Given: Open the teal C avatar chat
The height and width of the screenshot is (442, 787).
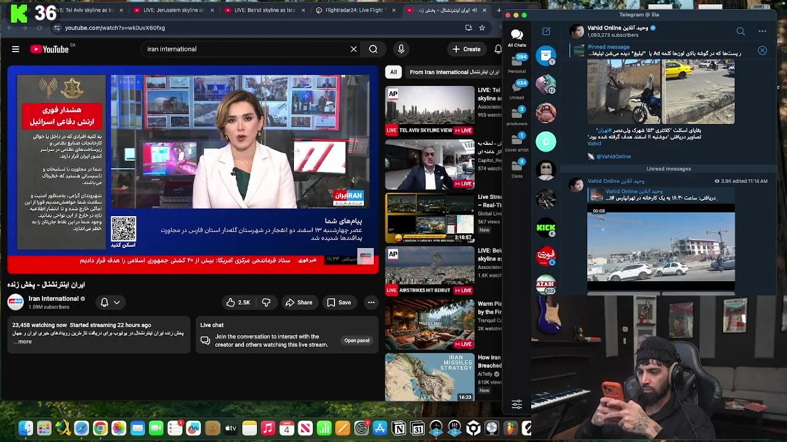Looking at the screenshot, I should pos(546,142).
